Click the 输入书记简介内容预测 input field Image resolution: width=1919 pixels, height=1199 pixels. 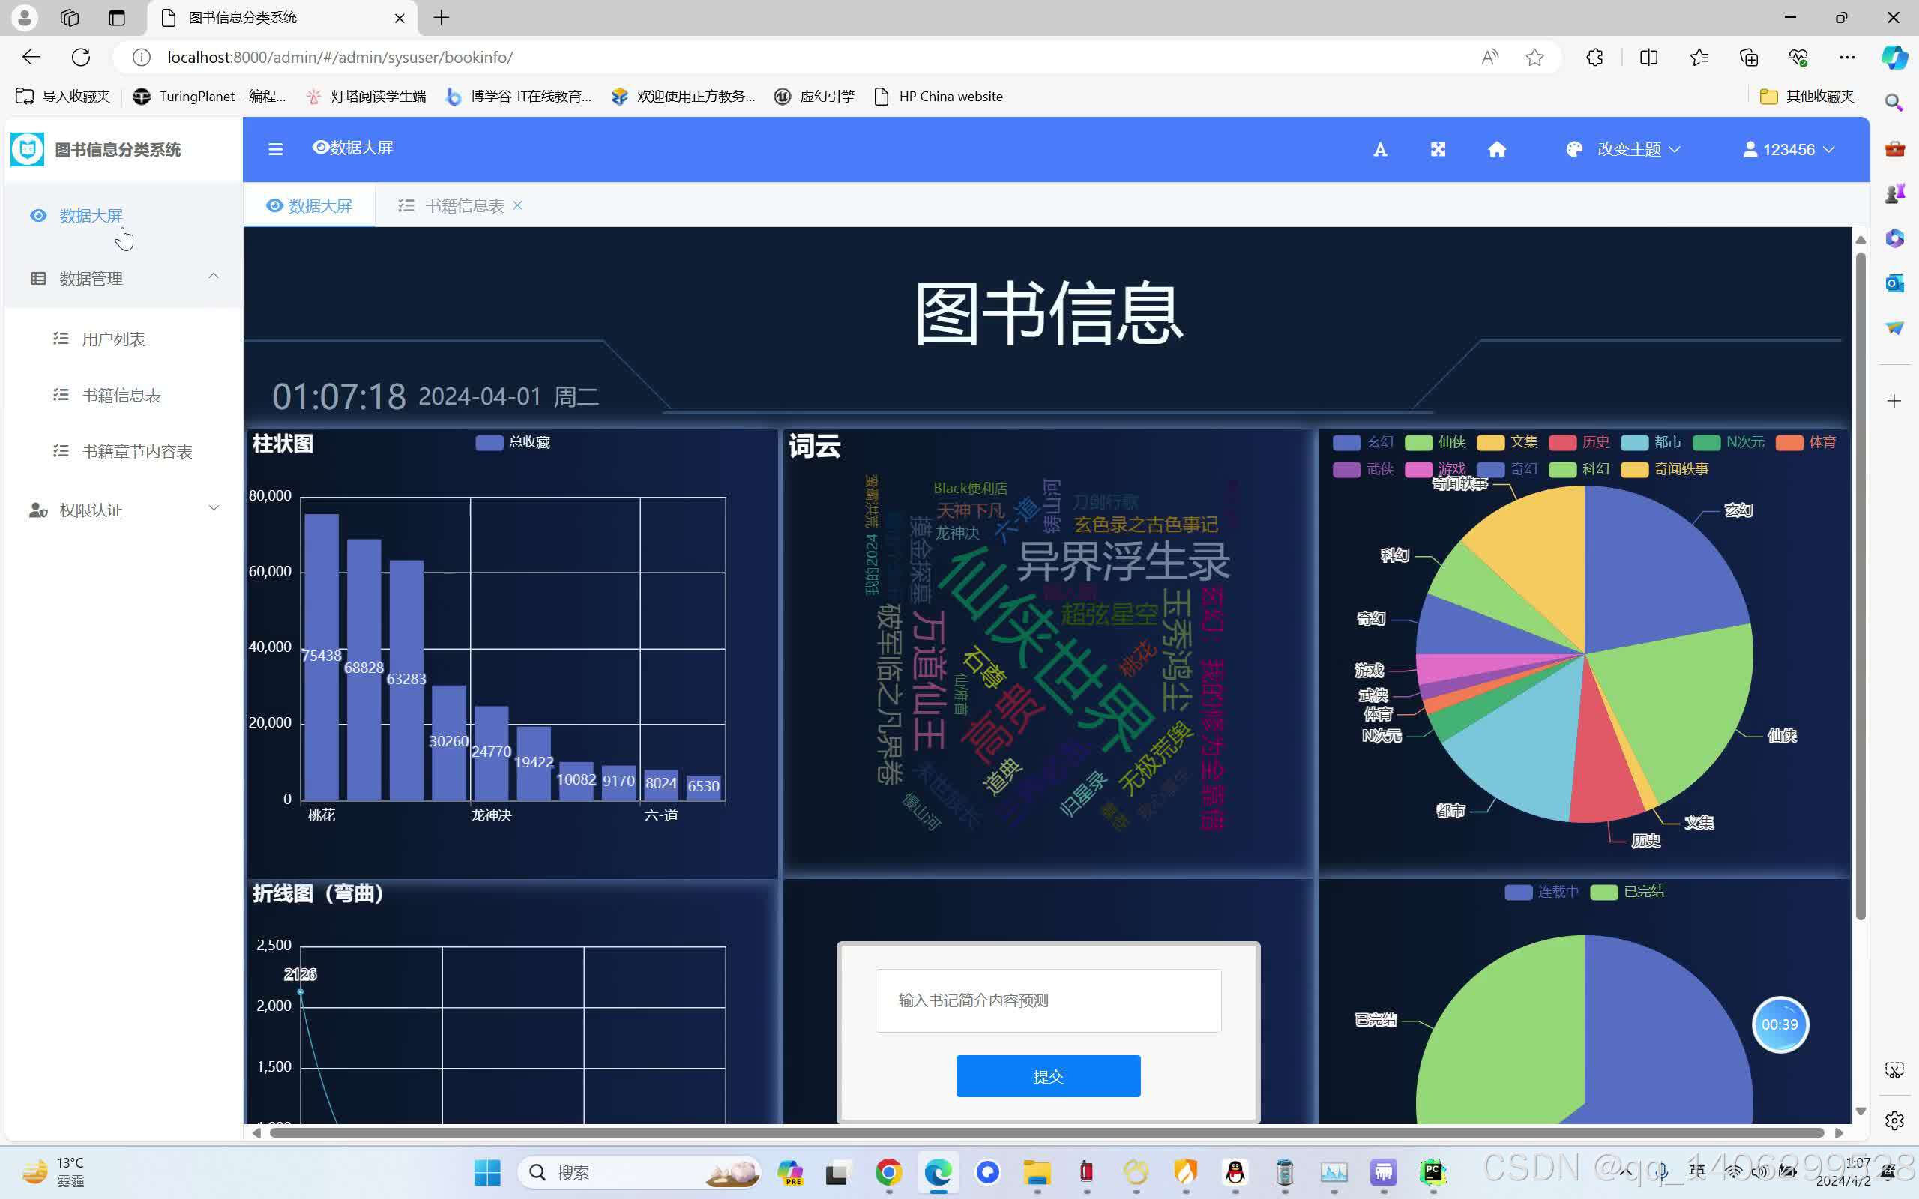coord(1047,1000)
